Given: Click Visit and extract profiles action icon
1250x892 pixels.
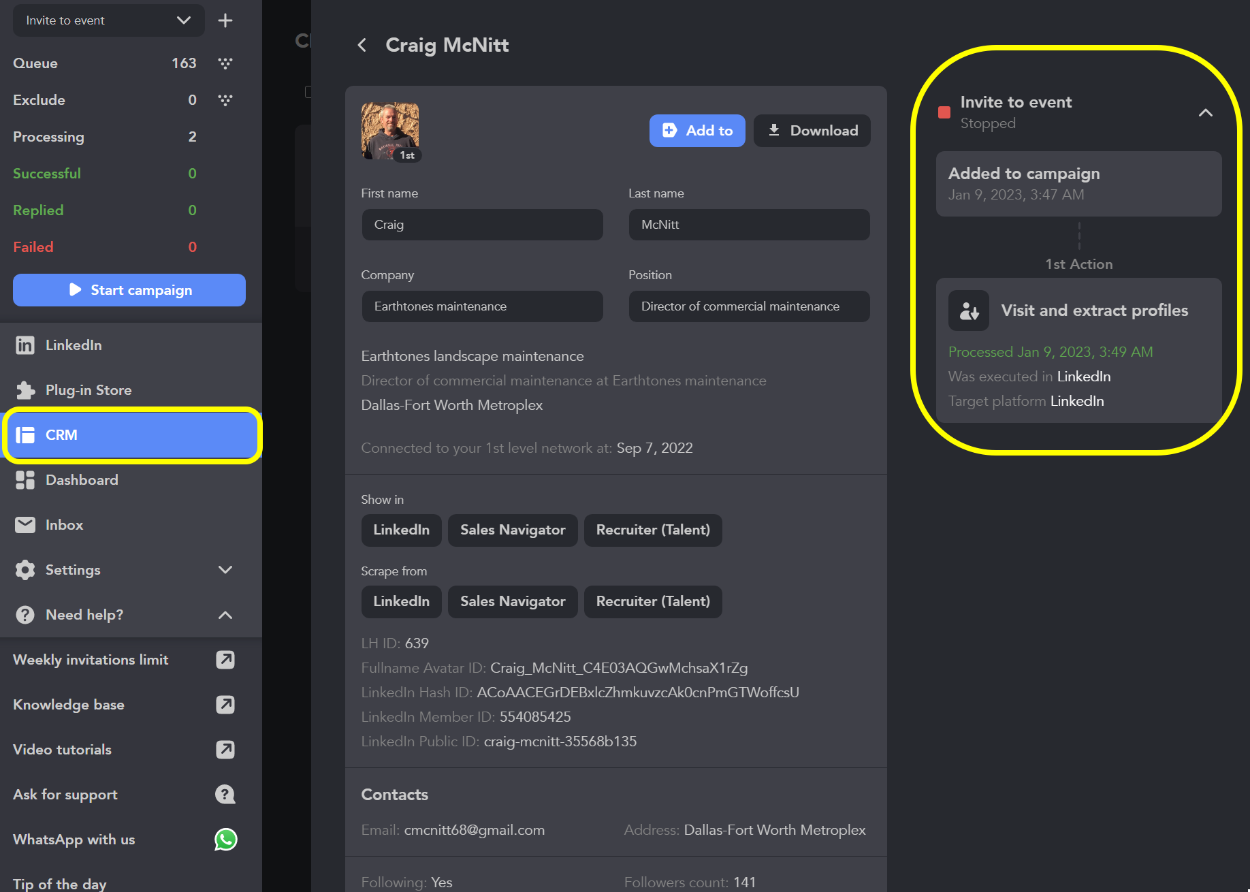Looking at the screenshot, I should click(x=969, y=311).
